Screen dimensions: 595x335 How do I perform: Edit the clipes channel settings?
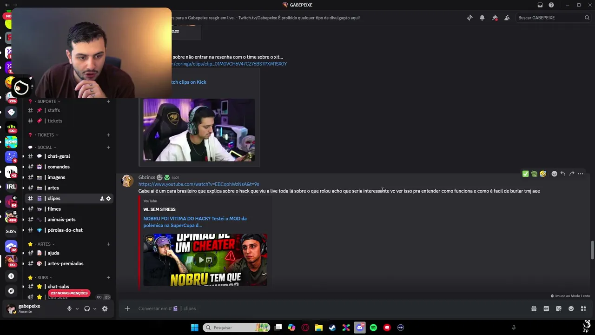pyautogui.click(x=108, y=199)
